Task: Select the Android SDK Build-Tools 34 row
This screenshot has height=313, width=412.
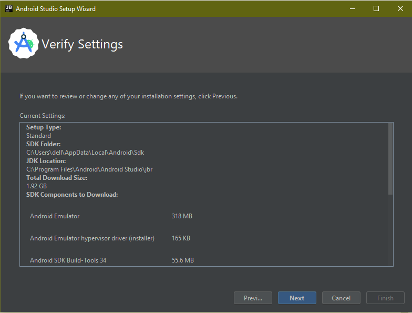Action: pos(68,260)
